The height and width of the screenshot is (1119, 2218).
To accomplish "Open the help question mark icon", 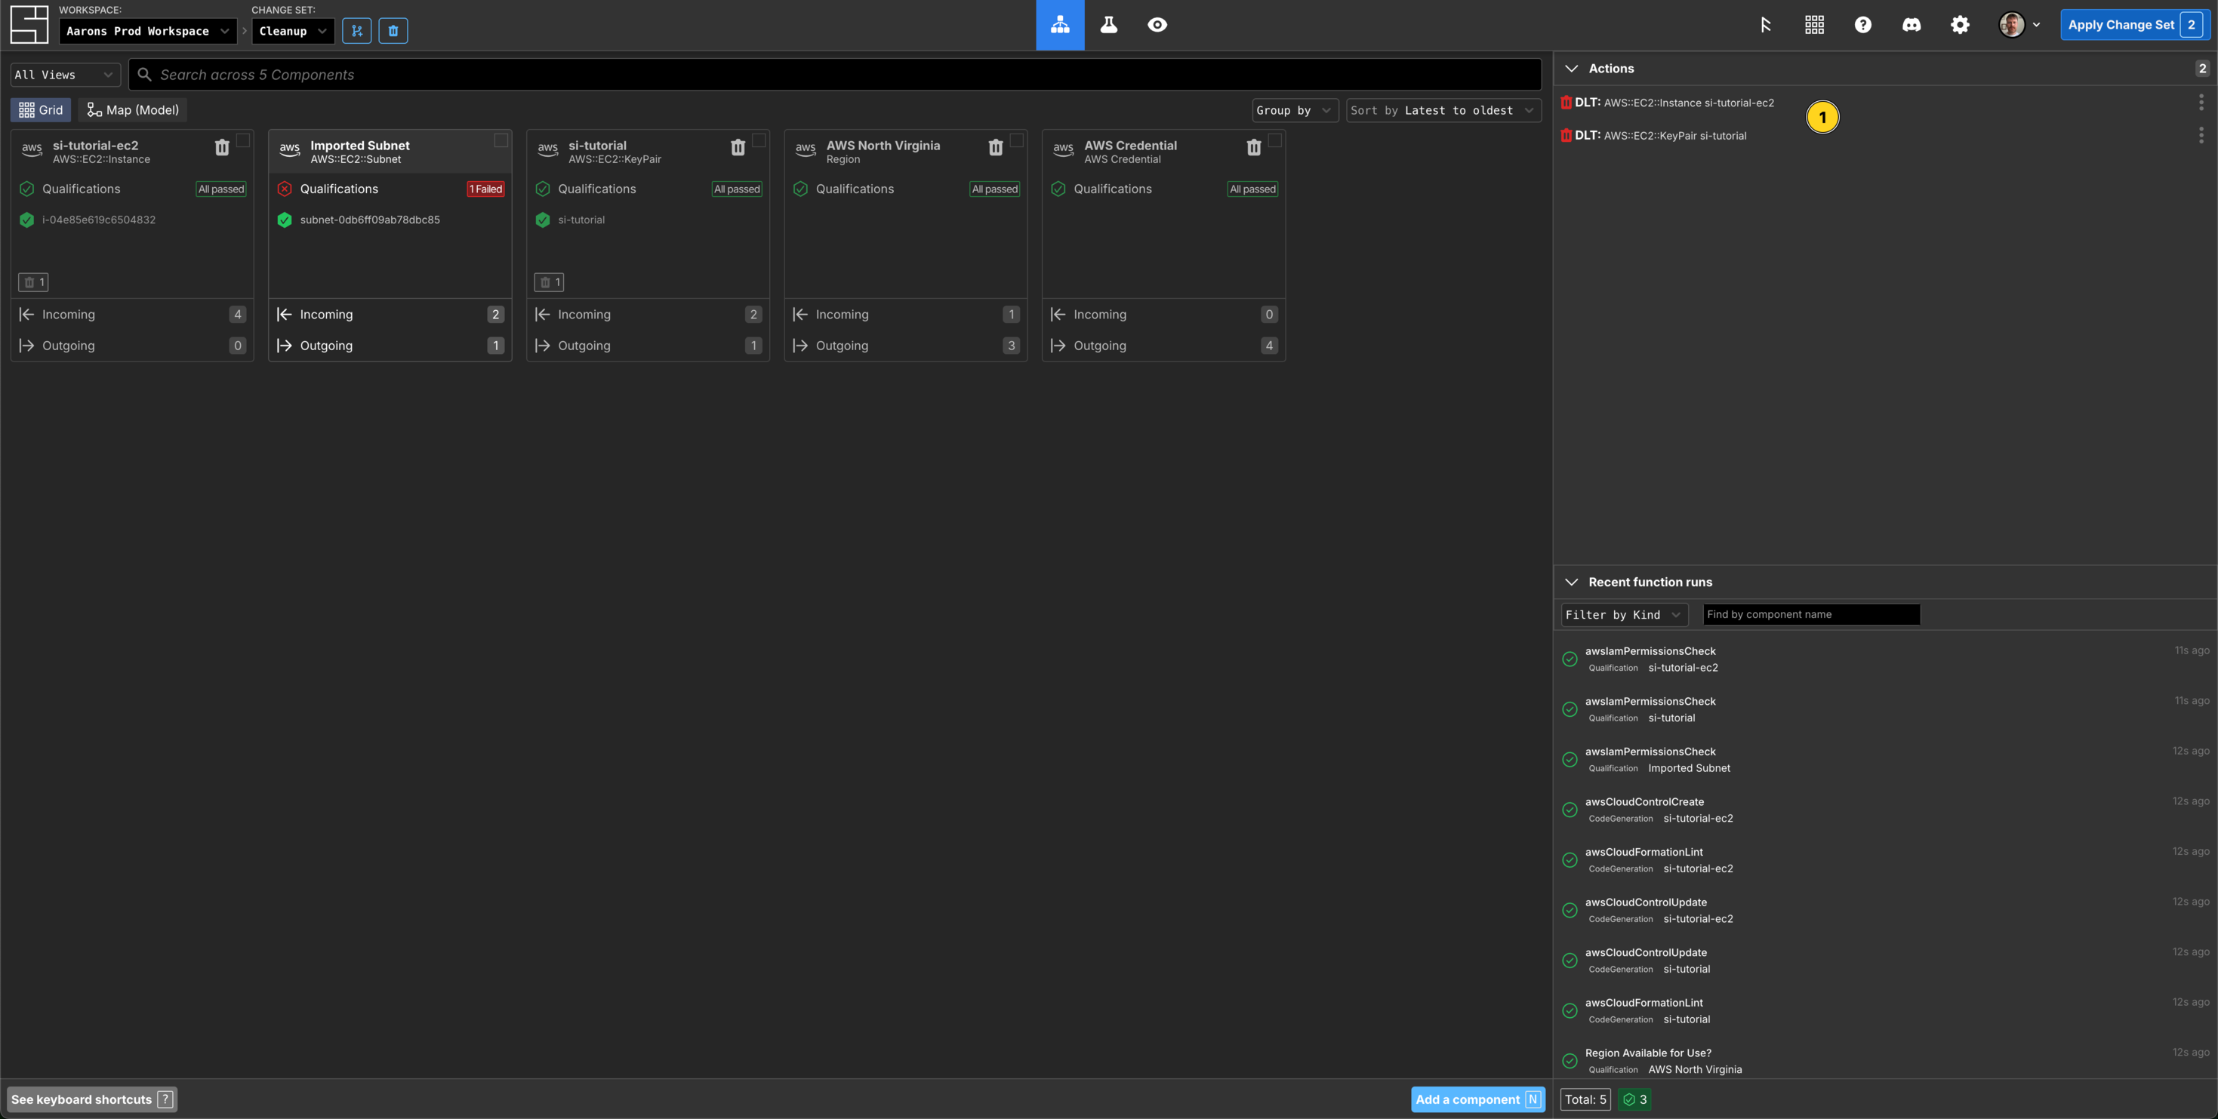I will point(1862,25).
